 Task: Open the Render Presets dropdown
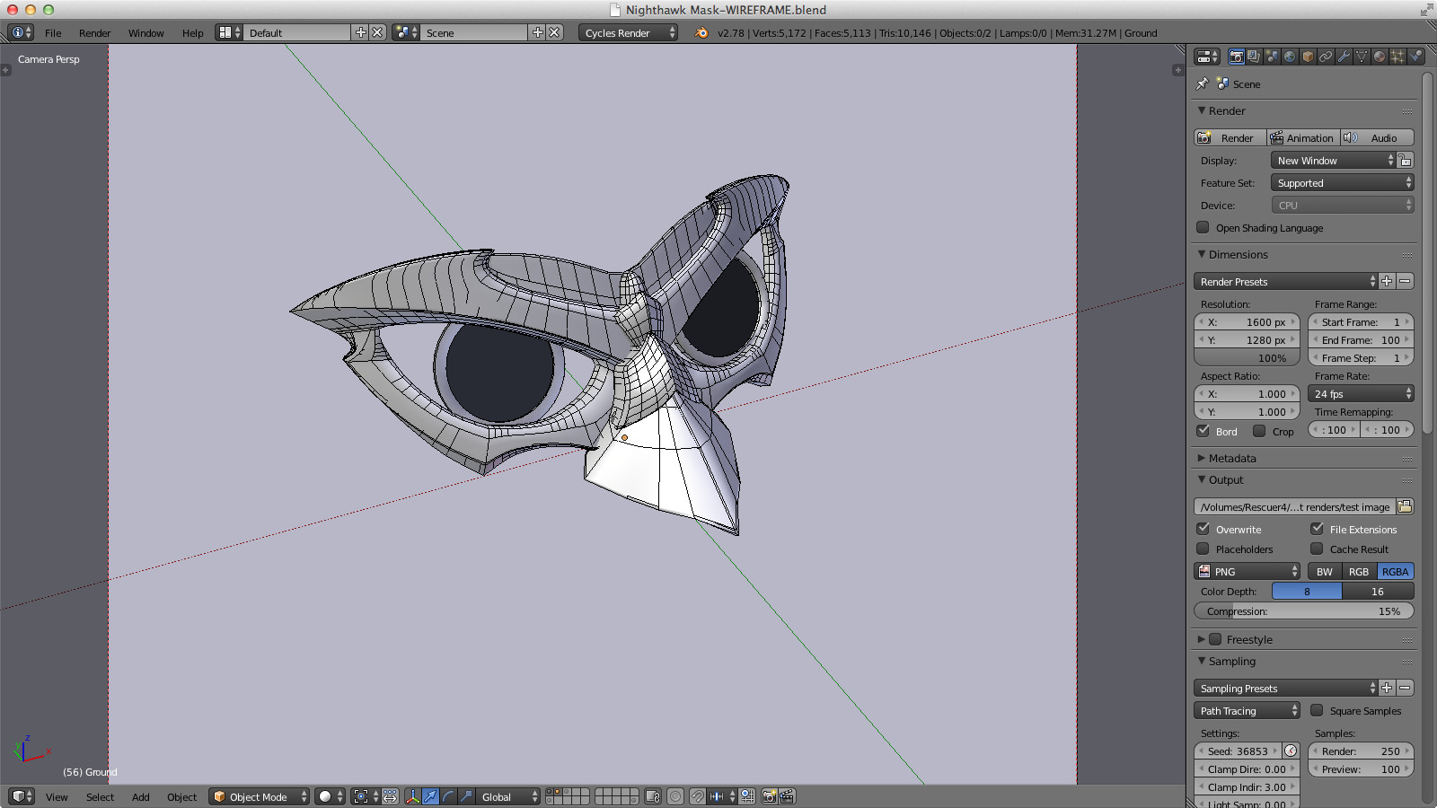coord(1285,281)
